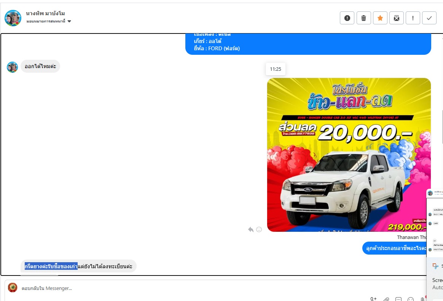
Task: Flag conversation with exclamation mark button
Action: 413,18
